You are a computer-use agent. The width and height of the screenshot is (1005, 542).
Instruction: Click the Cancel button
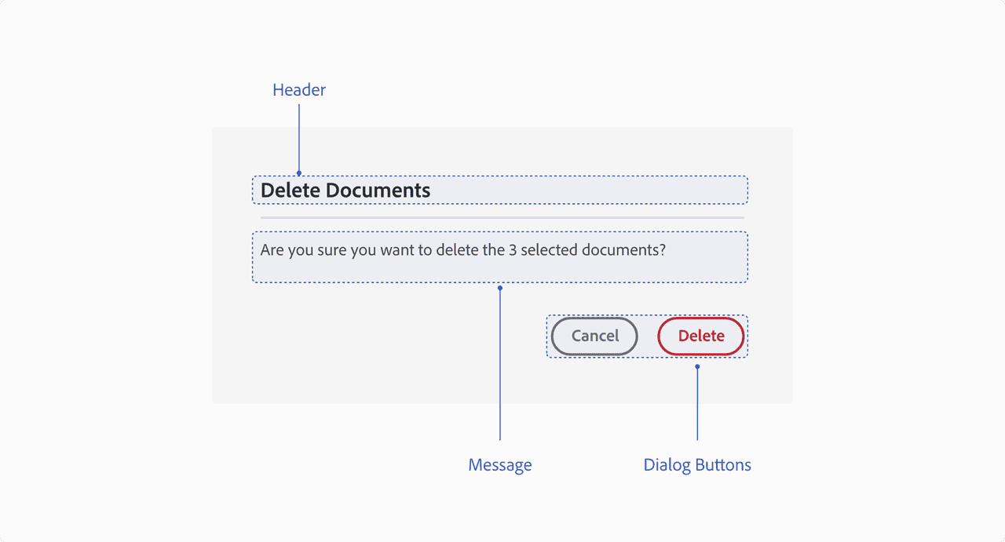(594, 336)
